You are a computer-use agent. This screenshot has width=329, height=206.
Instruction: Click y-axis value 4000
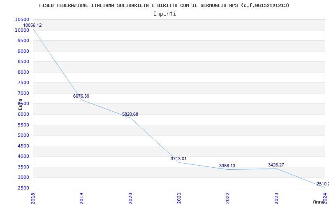(x=23, y=157)
